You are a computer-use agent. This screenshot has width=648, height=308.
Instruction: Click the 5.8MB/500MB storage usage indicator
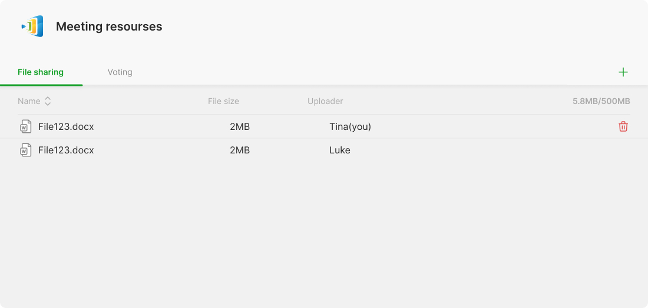pyautogui.click(x=601, y=101)
